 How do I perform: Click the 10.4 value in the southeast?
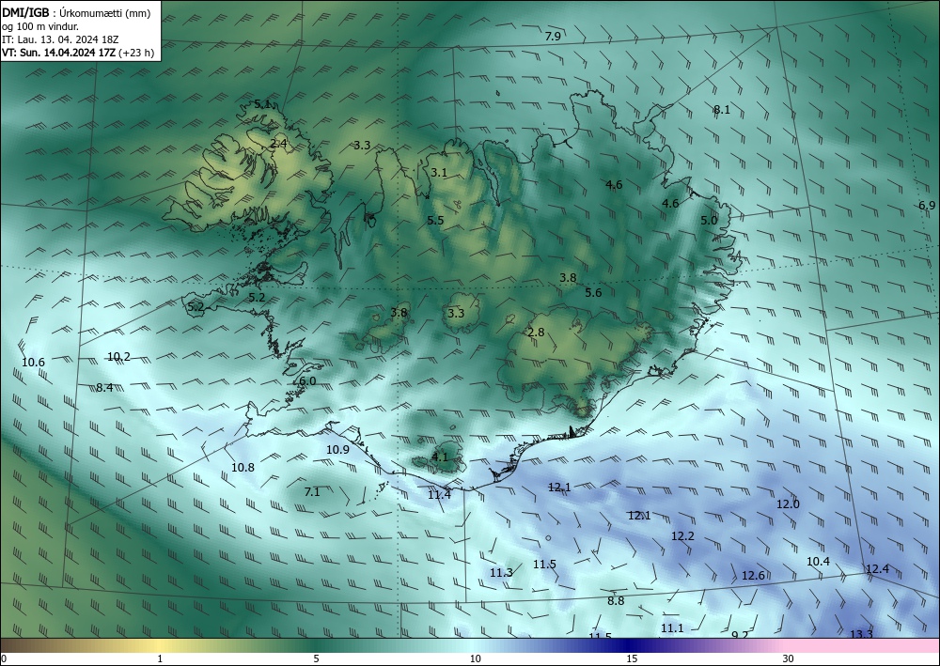click(x=818, y=562)
